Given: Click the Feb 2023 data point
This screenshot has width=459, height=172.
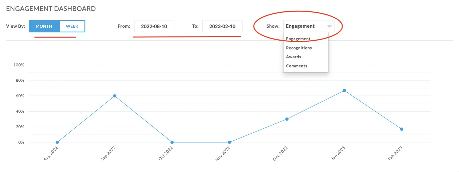Looking at the screenshot, I should [402, 129].
